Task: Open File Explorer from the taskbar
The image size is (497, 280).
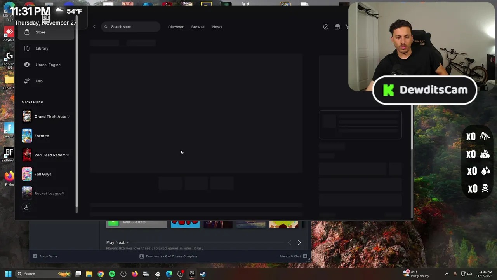Action: [89, 274]
